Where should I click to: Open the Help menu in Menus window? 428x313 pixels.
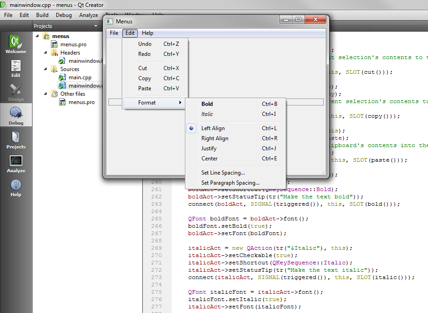147,33
